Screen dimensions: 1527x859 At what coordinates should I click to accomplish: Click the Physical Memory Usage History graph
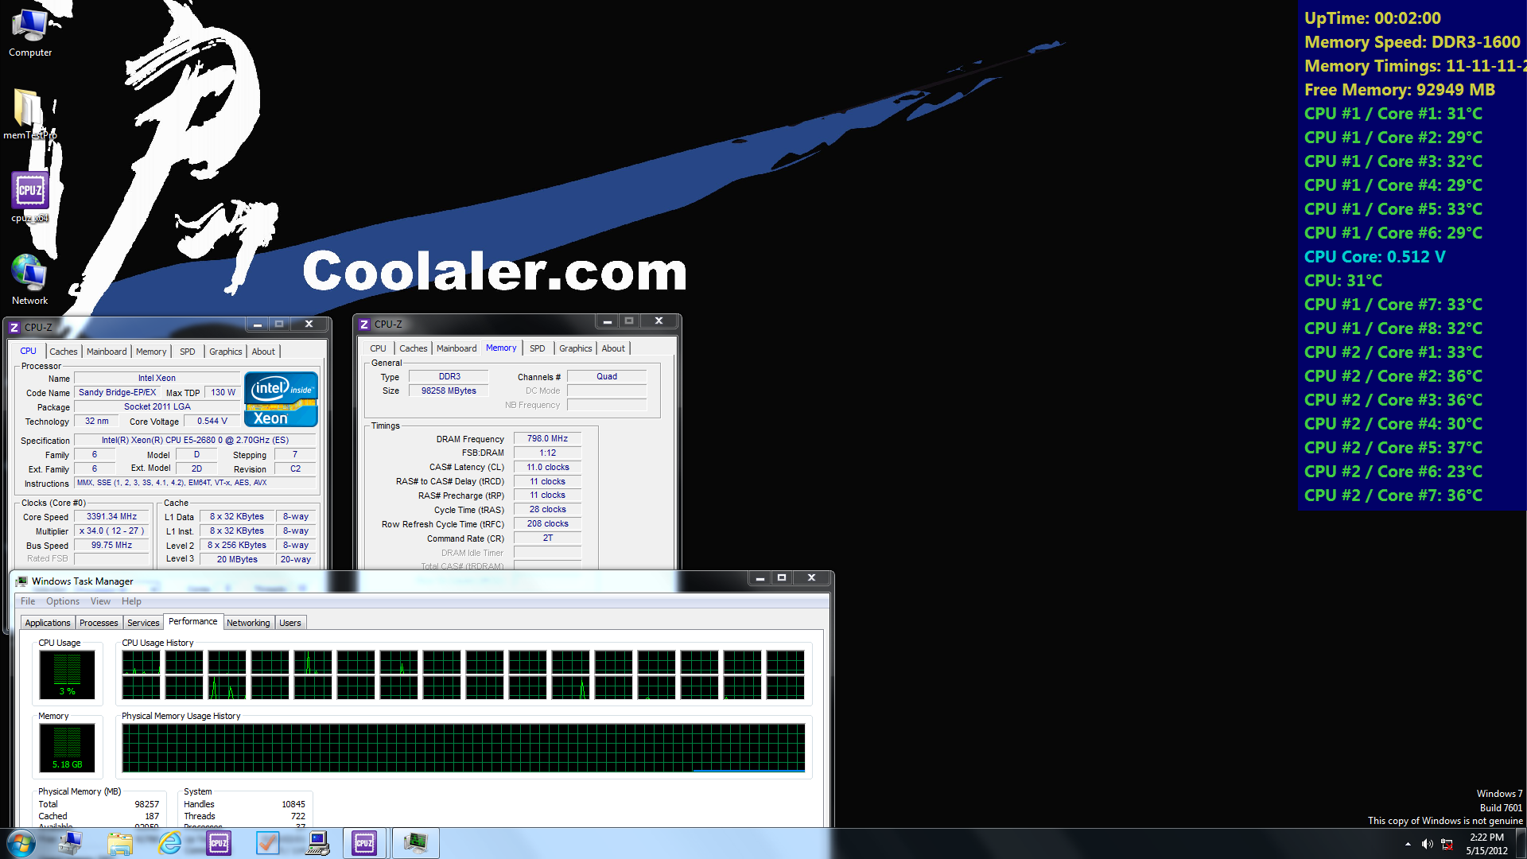click(x=464, y=748)
